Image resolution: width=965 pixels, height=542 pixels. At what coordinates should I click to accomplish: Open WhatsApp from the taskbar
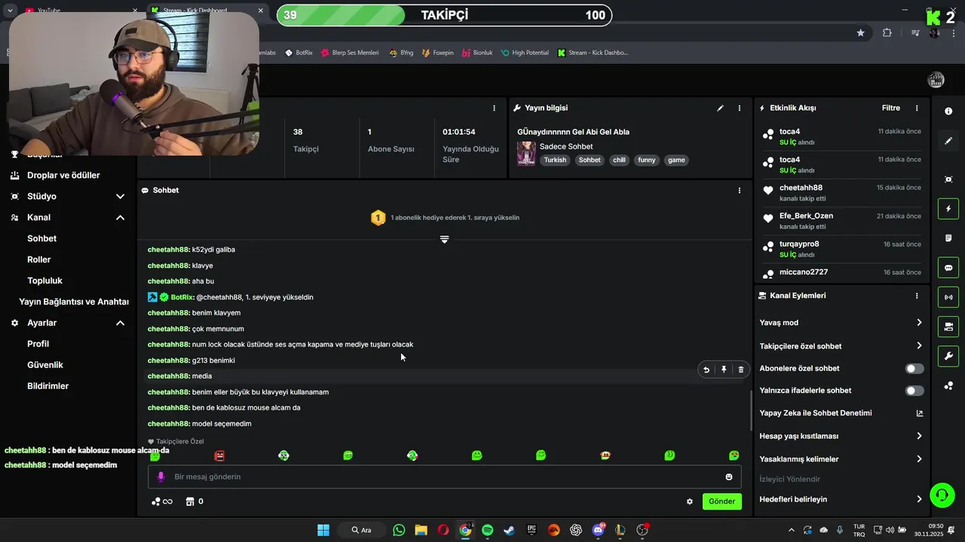(399, 530)
